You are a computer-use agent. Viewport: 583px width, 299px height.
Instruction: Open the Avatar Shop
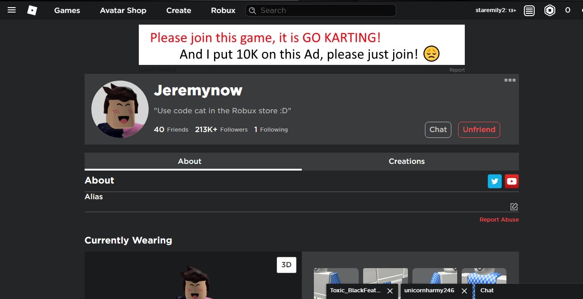tap(123, 10)
